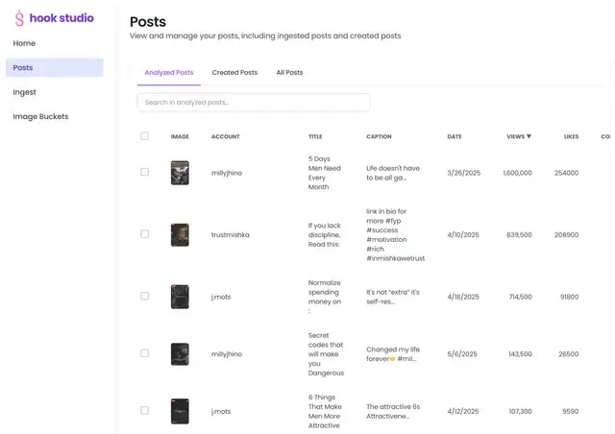Open 6 Things That Make Men thumbnail
Image resolution: width=615 pixels, height=434 pixels.
(180, 411)
